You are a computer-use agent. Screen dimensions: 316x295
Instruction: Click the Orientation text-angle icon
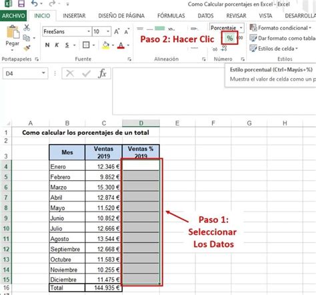click(x=171, y=29)
